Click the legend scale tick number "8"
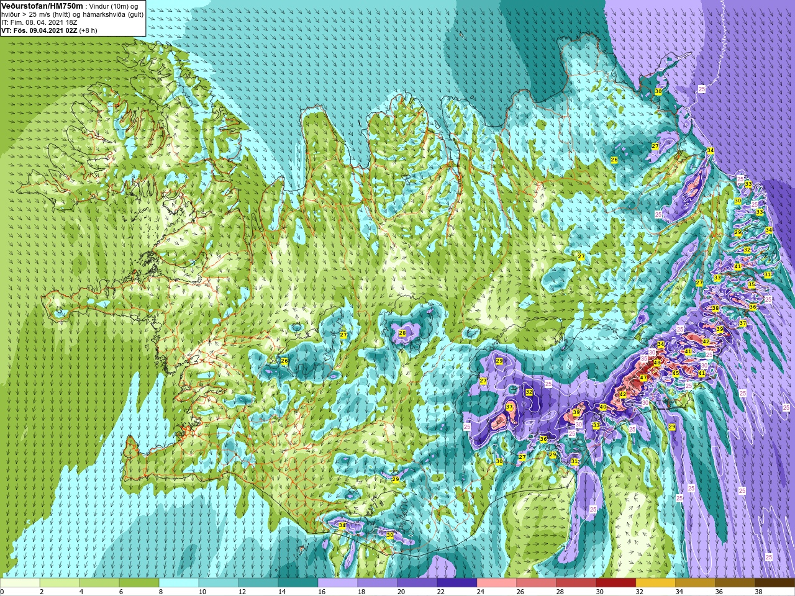 coord(161,592)
